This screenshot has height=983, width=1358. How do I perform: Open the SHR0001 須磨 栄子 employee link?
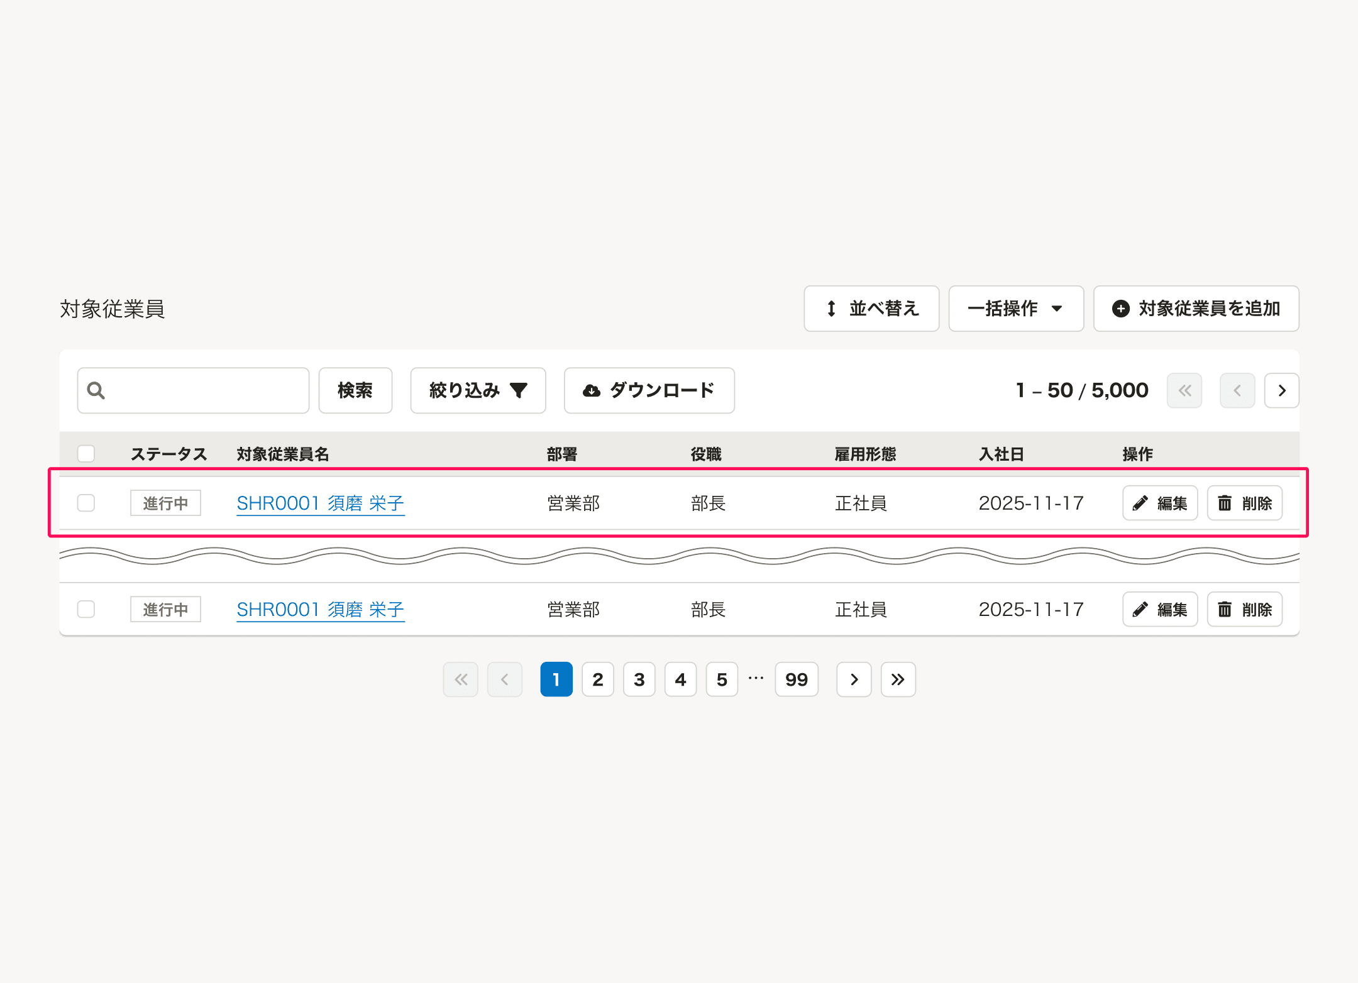point(320,503)
